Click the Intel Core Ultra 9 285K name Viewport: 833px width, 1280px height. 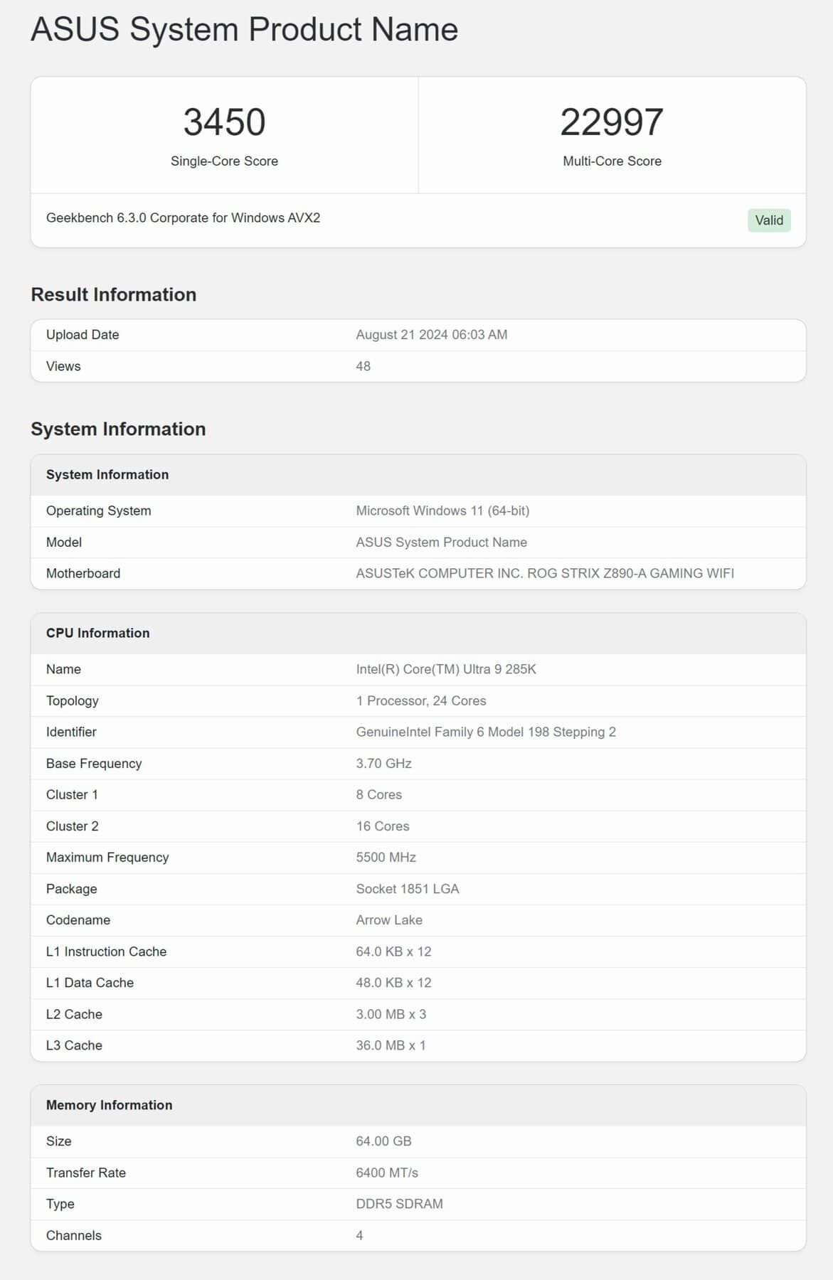pyautogui.click(x=445, y=669)
